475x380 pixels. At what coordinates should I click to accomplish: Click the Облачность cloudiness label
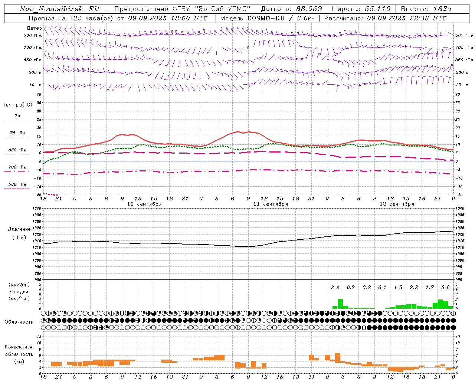tap(19, 322)
